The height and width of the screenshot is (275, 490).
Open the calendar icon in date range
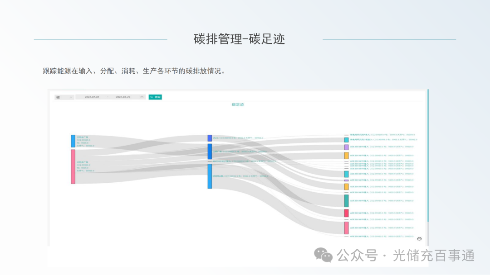pos(142,97)
